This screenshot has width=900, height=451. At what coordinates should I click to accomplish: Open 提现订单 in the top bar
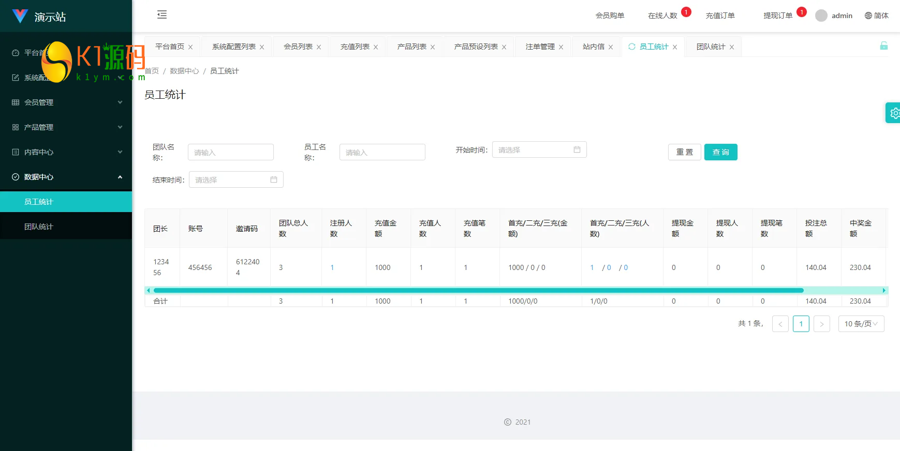(778, 16)
